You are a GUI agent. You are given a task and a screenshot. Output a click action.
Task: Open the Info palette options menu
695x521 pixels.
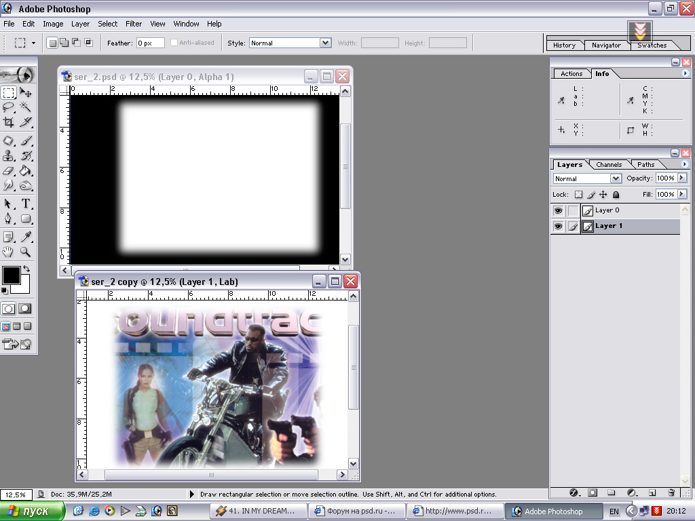point(685,73)
